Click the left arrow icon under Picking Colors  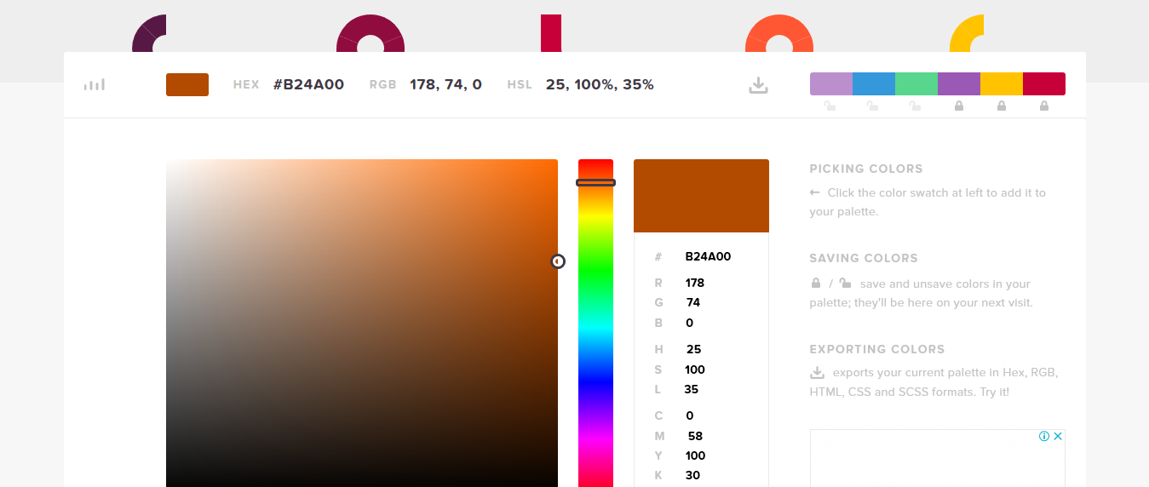tap(815, 192)
